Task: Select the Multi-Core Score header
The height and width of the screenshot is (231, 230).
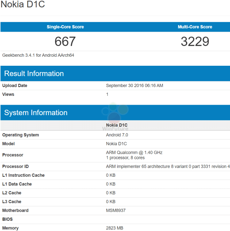Action: (195, 27)
